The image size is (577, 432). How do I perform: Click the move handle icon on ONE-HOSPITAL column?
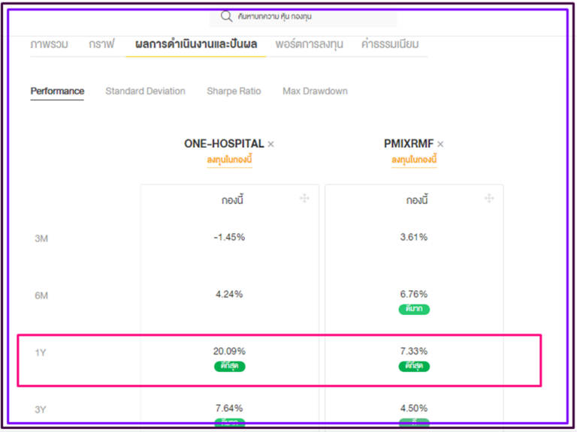[304, 198]
